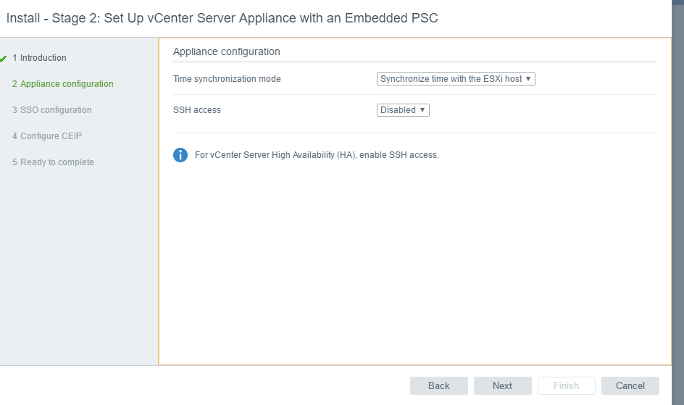Select step 5 Ready to complete
Screen dimensions: 684x405
tap(53, 162)
